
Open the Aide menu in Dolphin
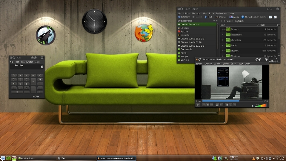tap(232, 13)
